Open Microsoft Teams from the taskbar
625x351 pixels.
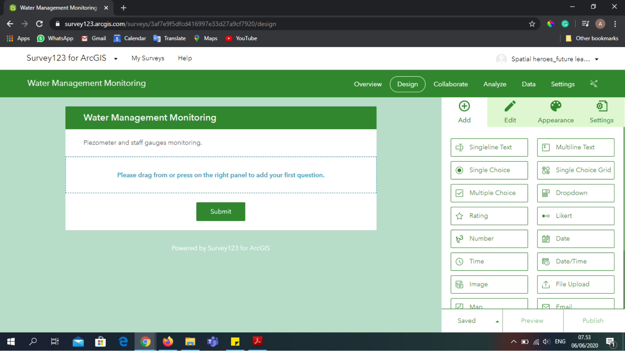[213, 342]
